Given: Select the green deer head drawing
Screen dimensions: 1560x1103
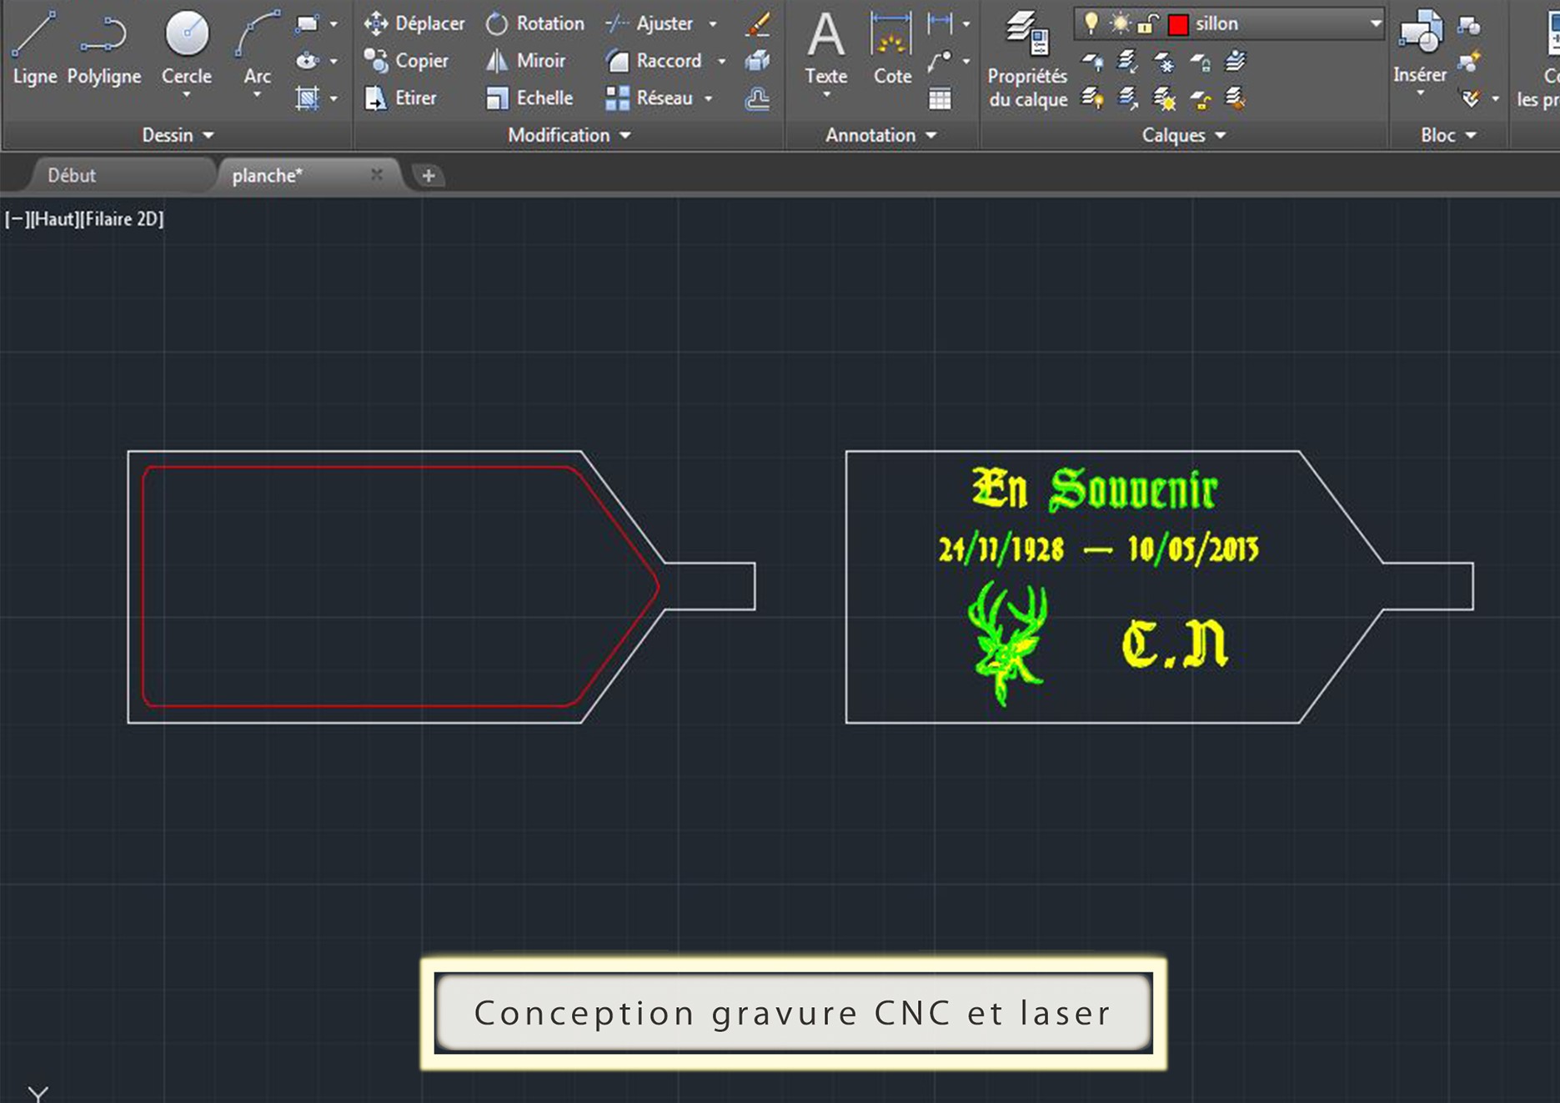Looking at the screenshot, I should pos(1008,643).
